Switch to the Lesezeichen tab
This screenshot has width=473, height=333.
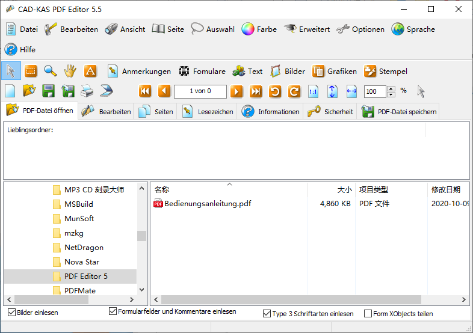pyautogui.click(x=207, y=112)
